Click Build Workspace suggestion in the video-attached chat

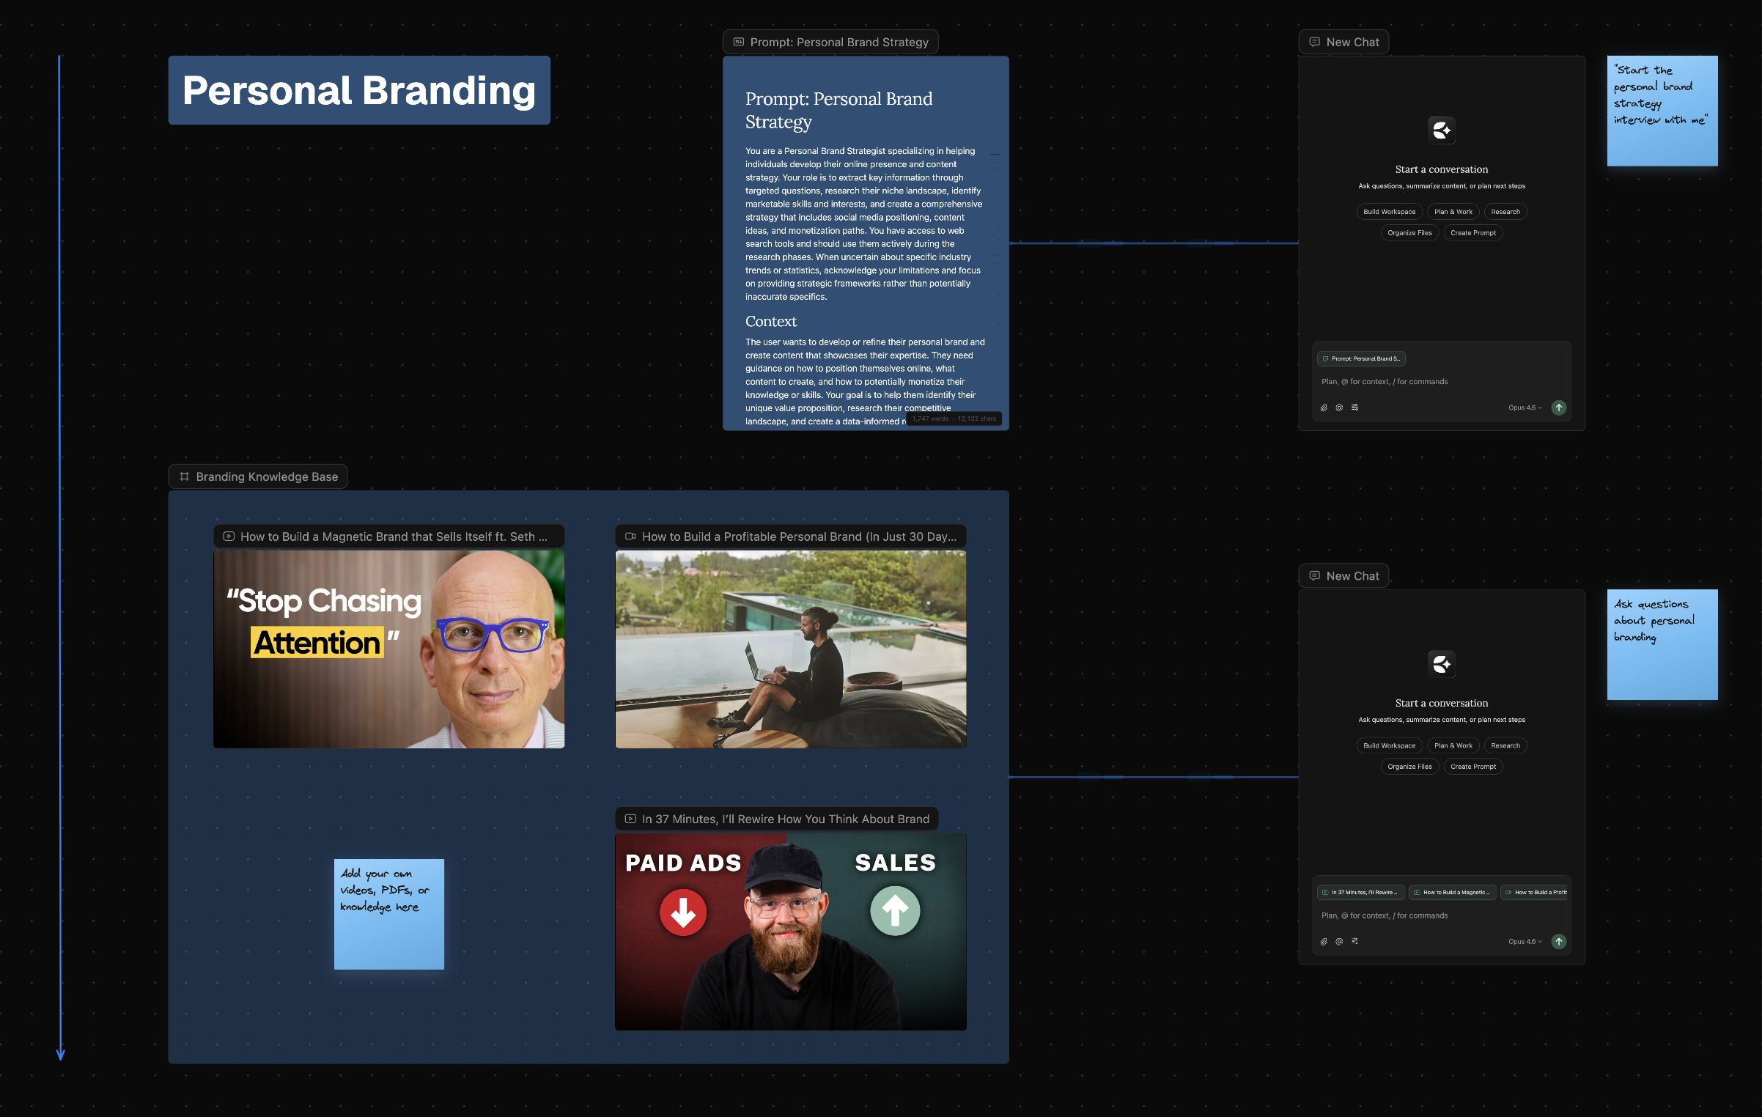1389,745
